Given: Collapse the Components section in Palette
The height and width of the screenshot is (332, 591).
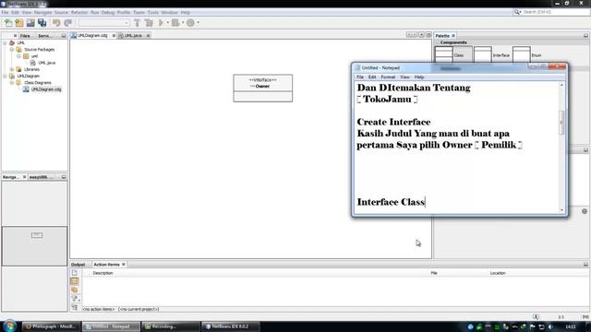Looking at the screenshot, I should point(438,42).
